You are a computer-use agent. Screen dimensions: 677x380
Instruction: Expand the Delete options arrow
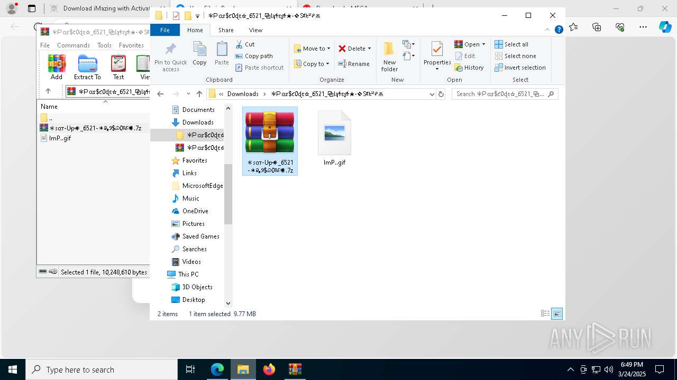(x=369, y=49)
